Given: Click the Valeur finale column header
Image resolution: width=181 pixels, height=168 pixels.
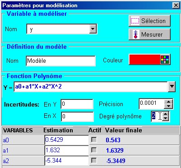Looking at the screenshot, I should point(124,130).
